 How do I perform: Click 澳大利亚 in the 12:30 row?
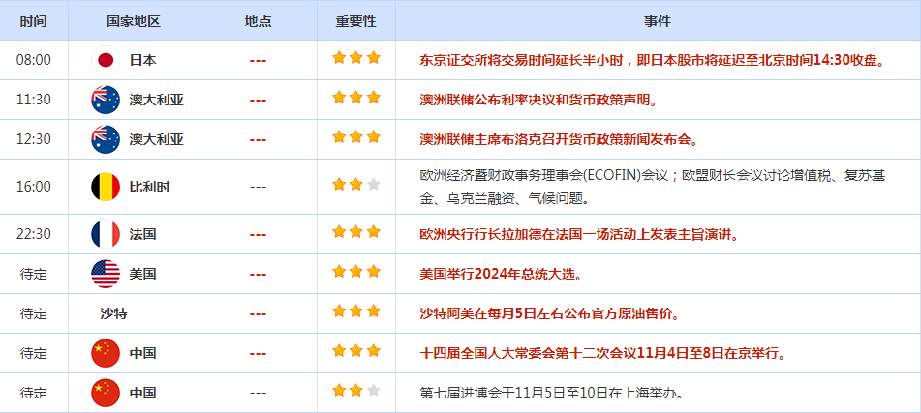156,139
